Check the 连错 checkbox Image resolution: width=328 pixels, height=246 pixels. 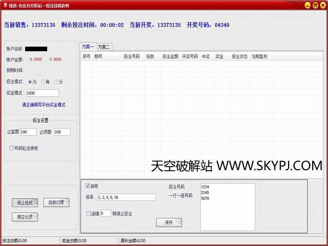tap(89, 213)
